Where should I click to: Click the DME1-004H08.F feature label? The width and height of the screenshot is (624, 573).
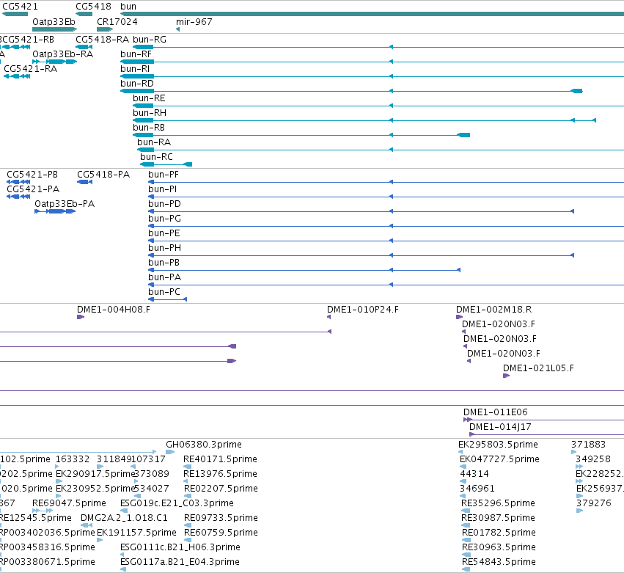(x=114, y=310)
